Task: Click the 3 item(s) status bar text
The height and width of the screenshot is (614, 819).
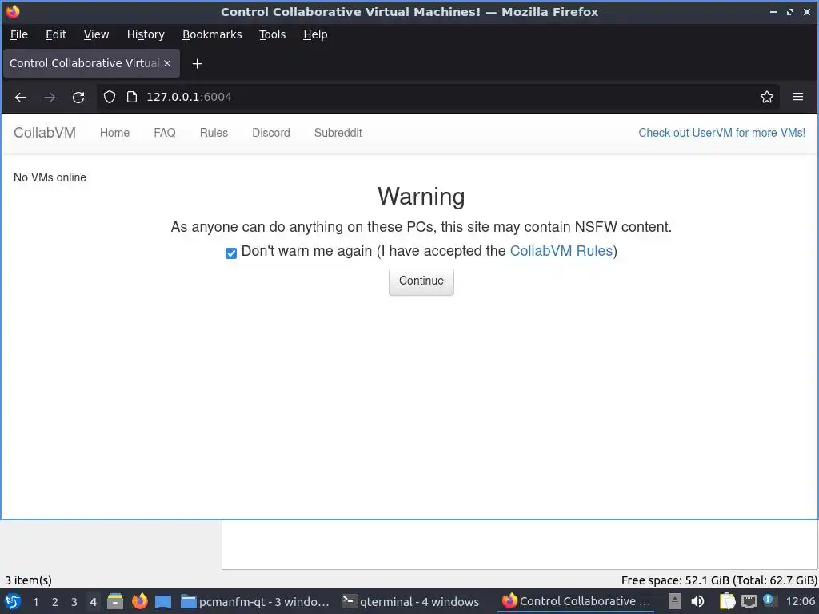Action: click(28, 580)
